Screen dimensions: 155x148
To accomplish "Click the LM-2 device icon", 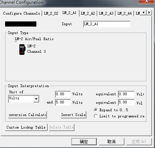I will tap(22, 50).
